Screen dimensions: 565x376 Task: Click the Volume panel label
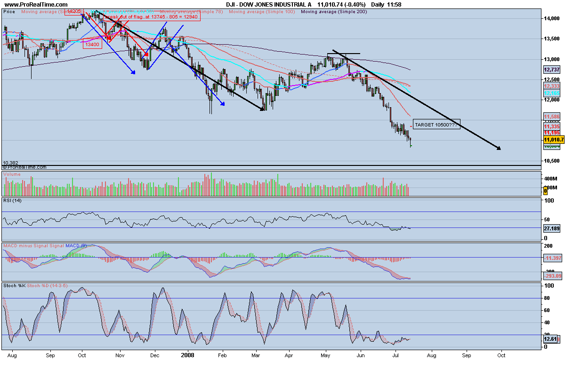click(12, 174)
